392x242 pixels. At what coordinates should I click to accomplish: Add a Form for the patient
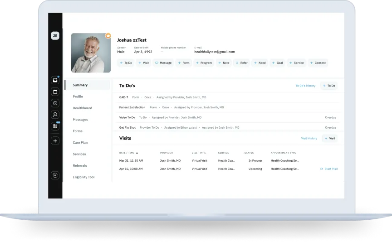pos(183,63)
